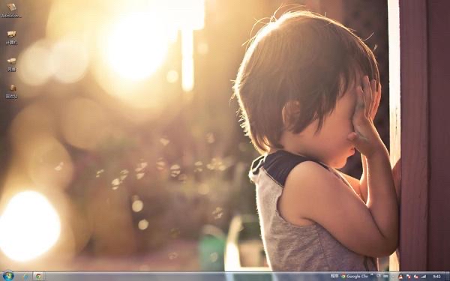Expand the Google Chrome toolbar chevron
The width and height of the screenshot is (450, 281).
coord(372,274)
